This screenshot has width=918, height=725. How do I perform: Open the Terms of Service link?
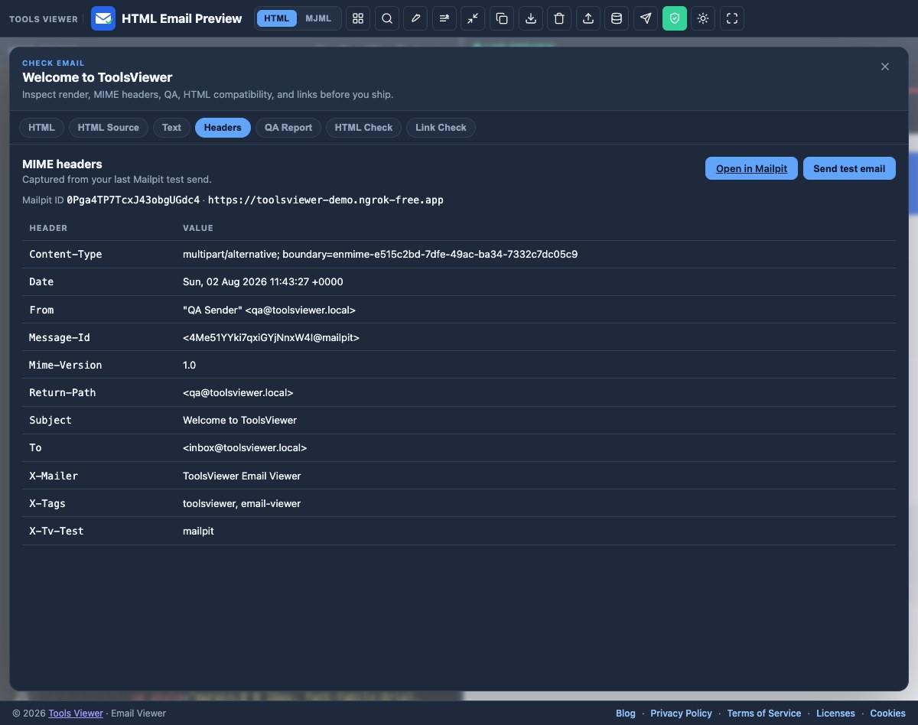764,713
